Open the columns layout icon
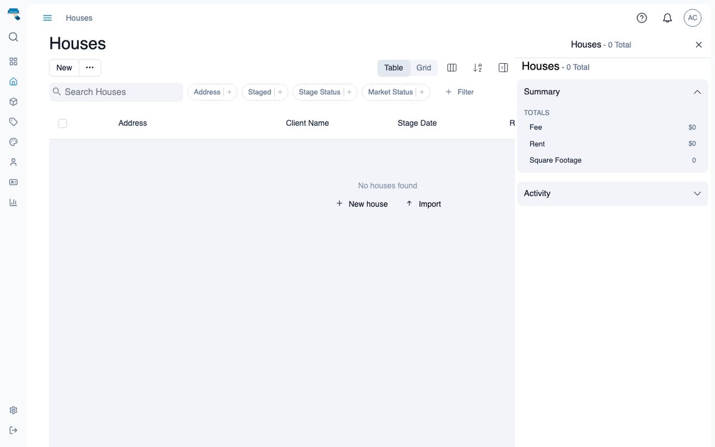The image size is (715, 447). point(452,68)
